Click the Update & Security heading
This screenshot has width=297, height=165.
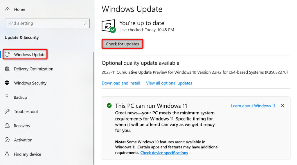(x=21, y=38)
